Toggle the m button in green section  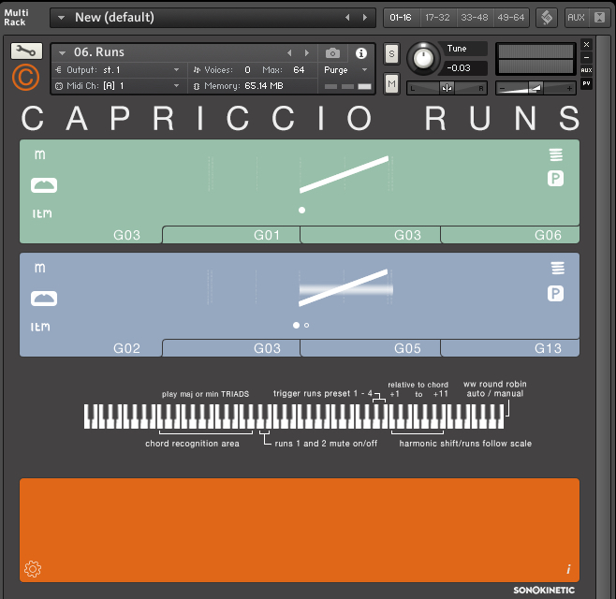(40, 154)
